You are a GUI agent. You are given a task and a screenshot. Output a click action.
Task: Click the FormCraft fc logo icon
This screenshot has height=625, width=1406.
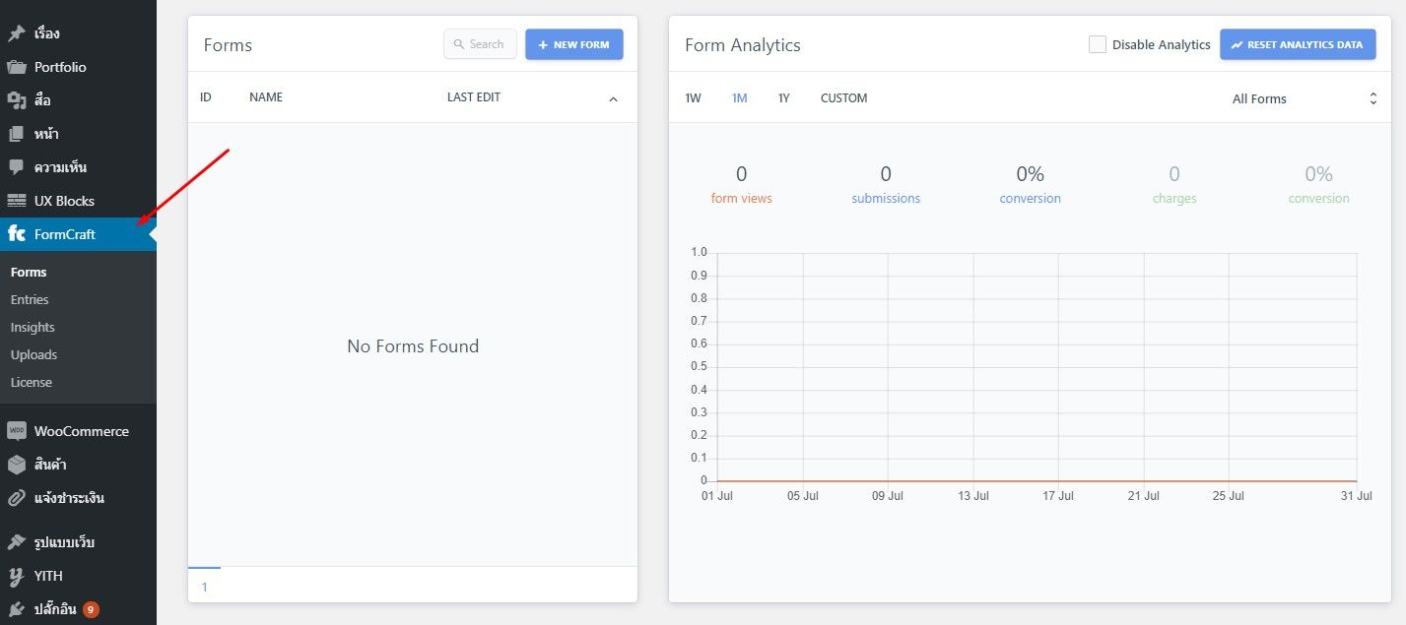click(x=17, y=234)
